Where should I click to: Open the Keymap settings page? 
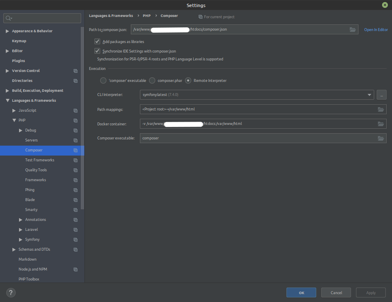point(19,41)
